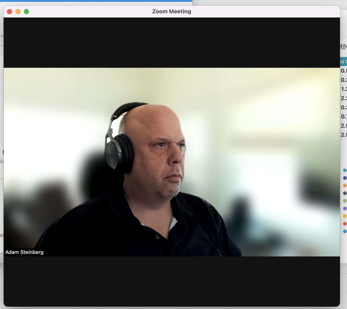This screenshot has width=347, height=309.
Task: Click the teal legend dot in background window
Action: click(345, 170)
